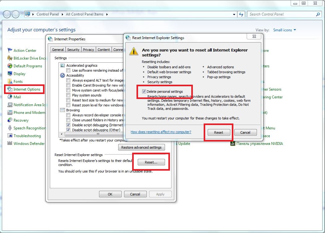Expand arrow after Control Panel breadcrumb
The width and height of the screenshot is (325, 233).
[63, 14]
